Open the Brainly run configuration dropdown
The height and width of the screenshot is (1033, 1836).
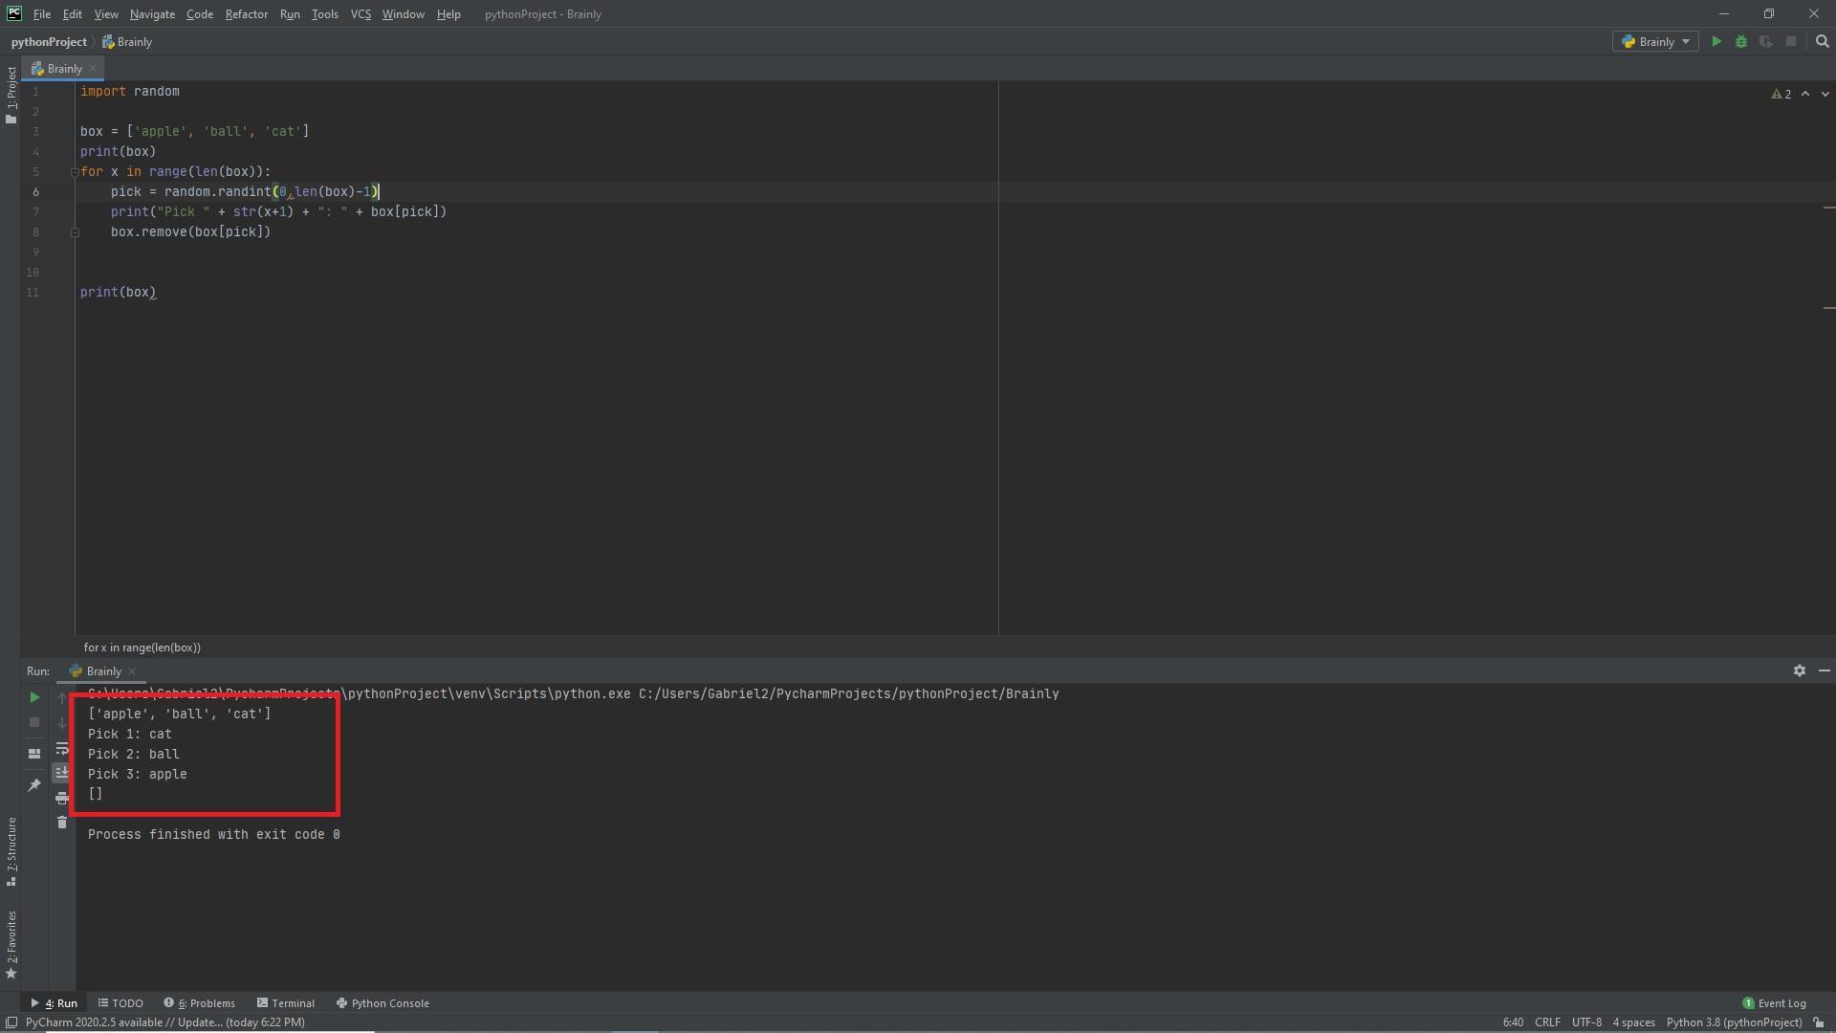(1656, 41)
